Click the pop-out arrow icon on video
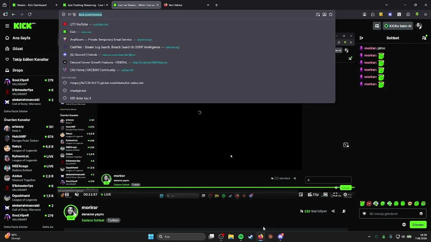 tap(346, 145)
